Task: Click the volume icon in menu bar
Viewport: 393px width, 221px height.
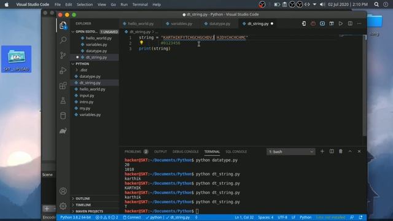Action: [322, 4]
